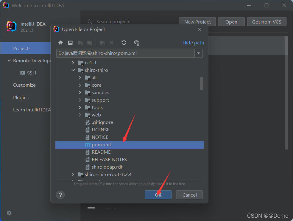Open the Plugins tab

[x=21, y=98]
